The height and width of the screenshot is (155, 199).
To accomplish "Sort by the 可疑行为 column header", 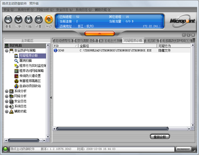I will tap(174, 46).
